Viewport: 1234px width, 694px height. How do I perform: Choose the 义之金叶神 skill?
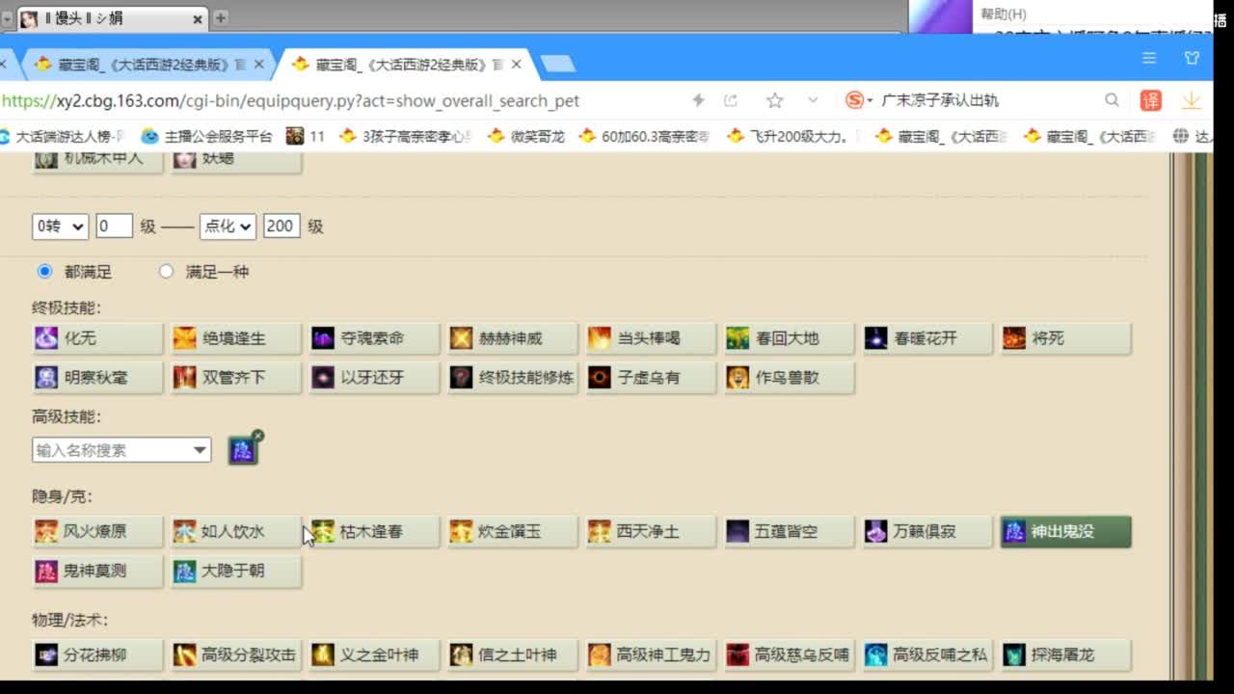(x=374, y=654)
